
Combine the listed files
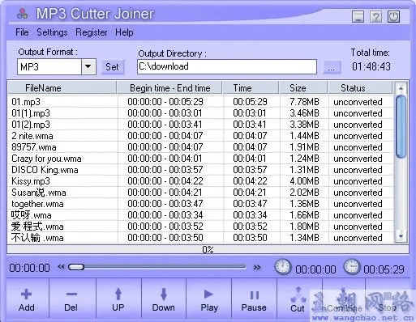click(344, 299)
